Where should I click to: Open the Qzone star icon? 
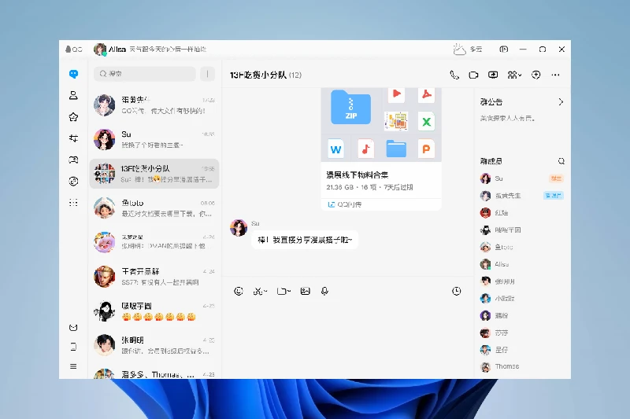click(x=73, y=117)
